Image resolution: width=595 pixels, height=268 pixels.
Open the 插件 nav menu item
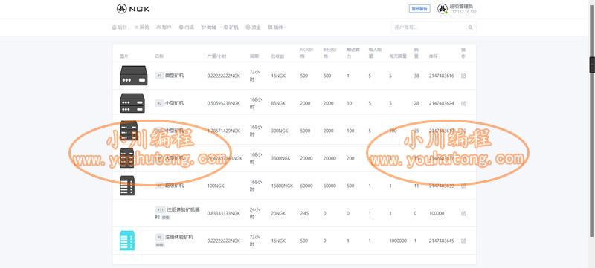pos(275,27)
